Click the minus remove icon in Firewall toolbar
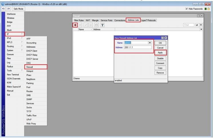Screen dimensions: 213x138 (80, 25)
